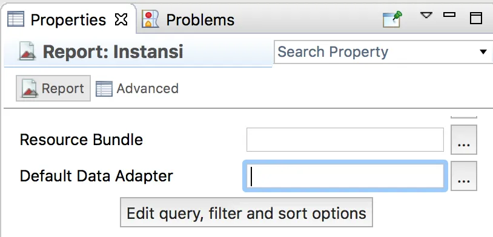This screenshot has height=237, width=493.
Task: Expand the Search Property dropdown arrow
Action: 483,52
